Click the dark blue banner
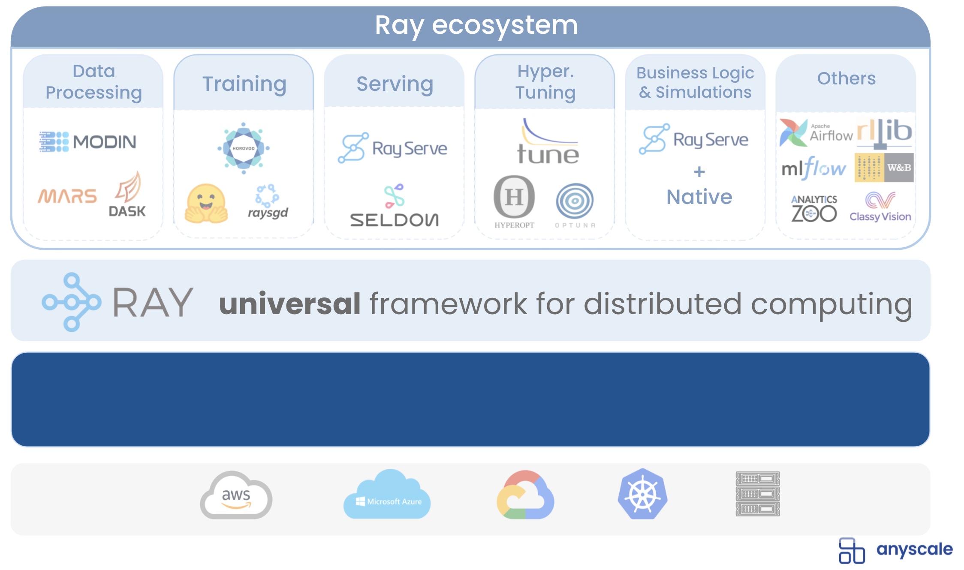 (470, 399)
